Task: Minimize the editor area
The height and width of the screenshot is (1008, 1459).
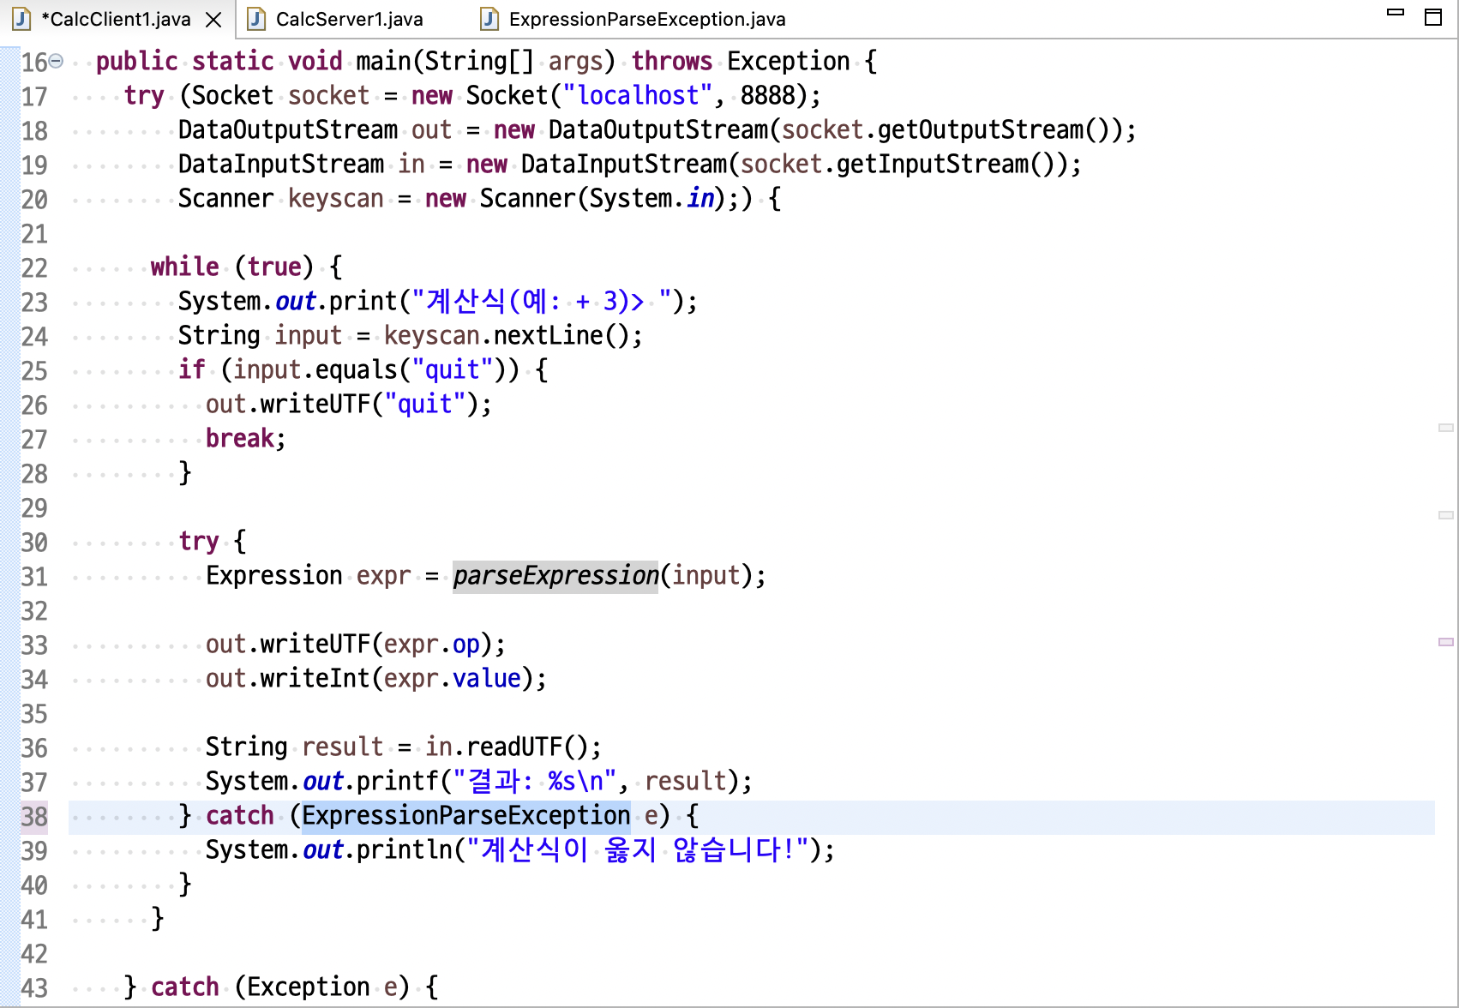Action: [1396, 12]
